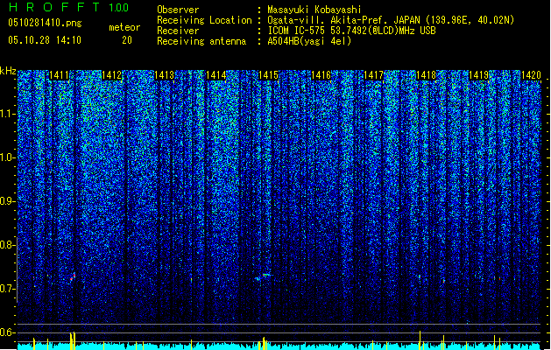The height and width of the screenshot is (350, 551).
Task: Click the 1412 time marker
Action: [112, 75]
